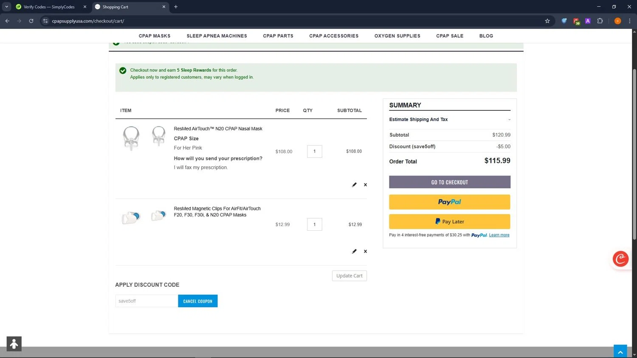The height and width of the screenshot is (358, 637).
Task: Click the extension icon with 30 badge
Action: [576, 21]
